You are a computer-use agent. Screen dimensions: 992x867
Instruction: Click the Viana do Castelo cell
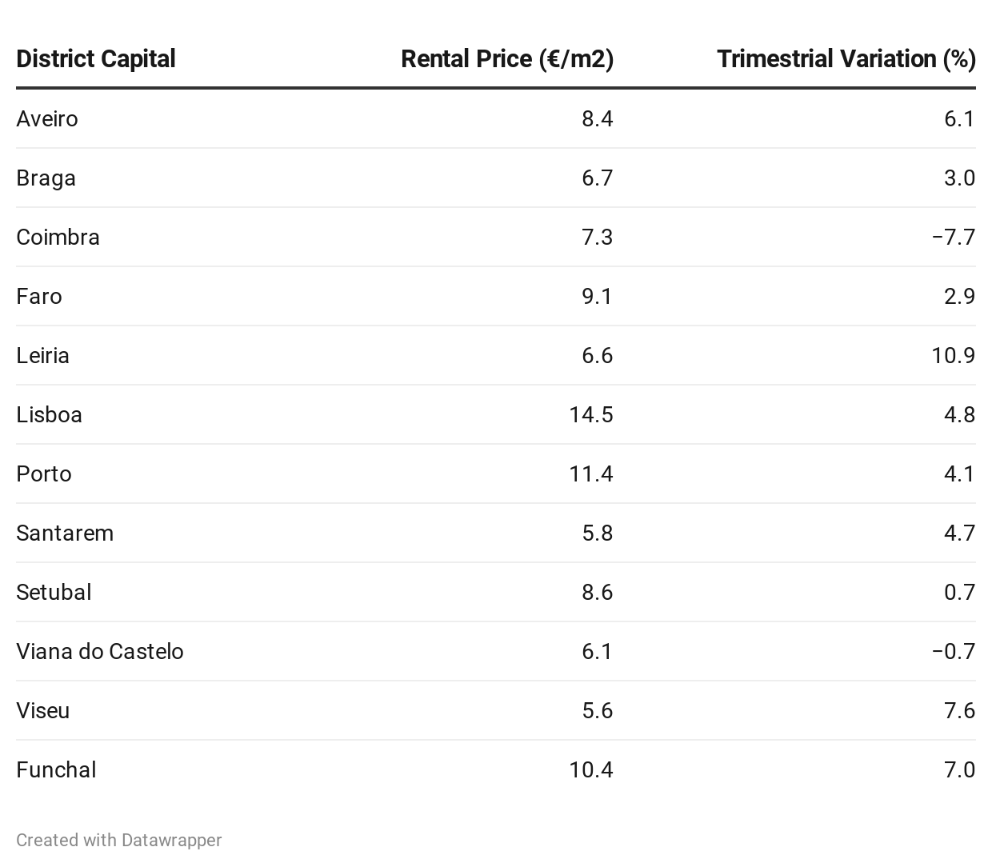point(100,652)
